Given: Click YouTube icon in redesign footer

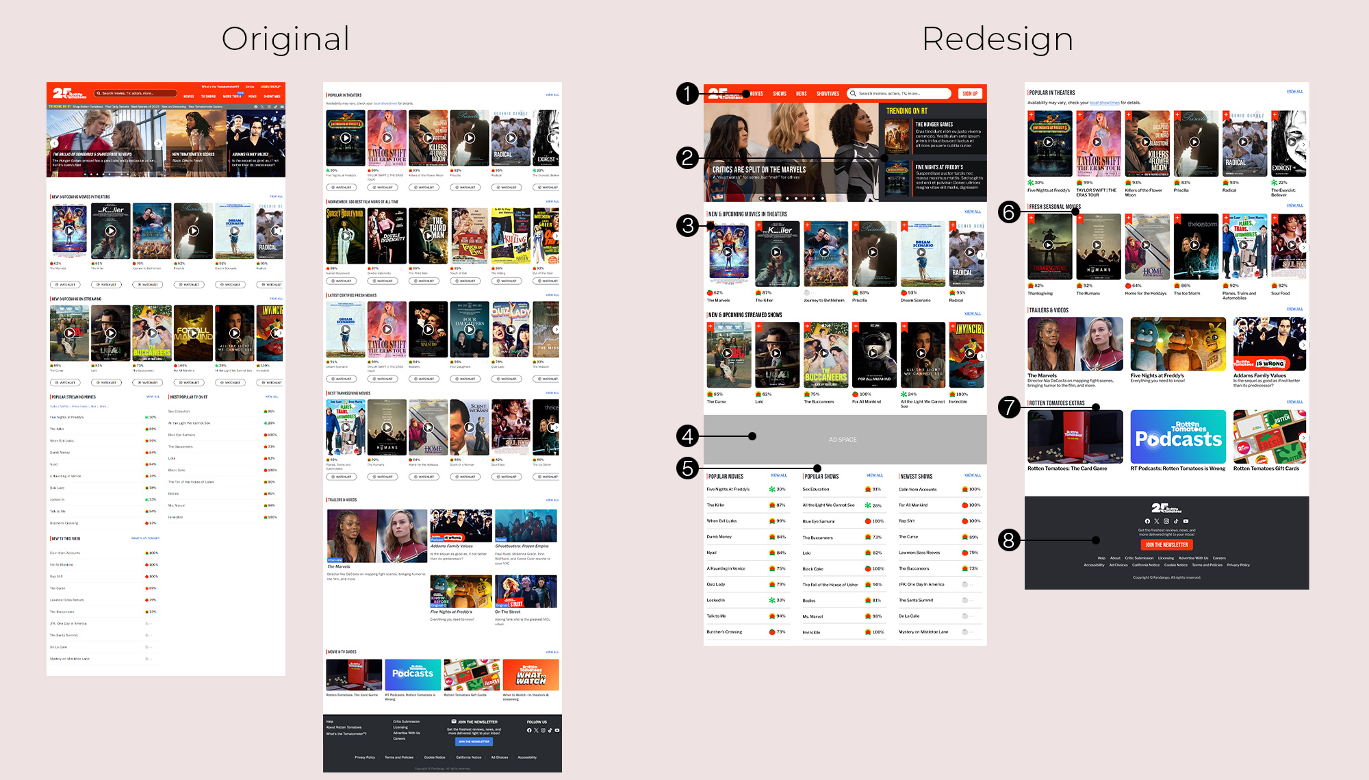Looking at the screenshot, I should tap(1186, 521).
